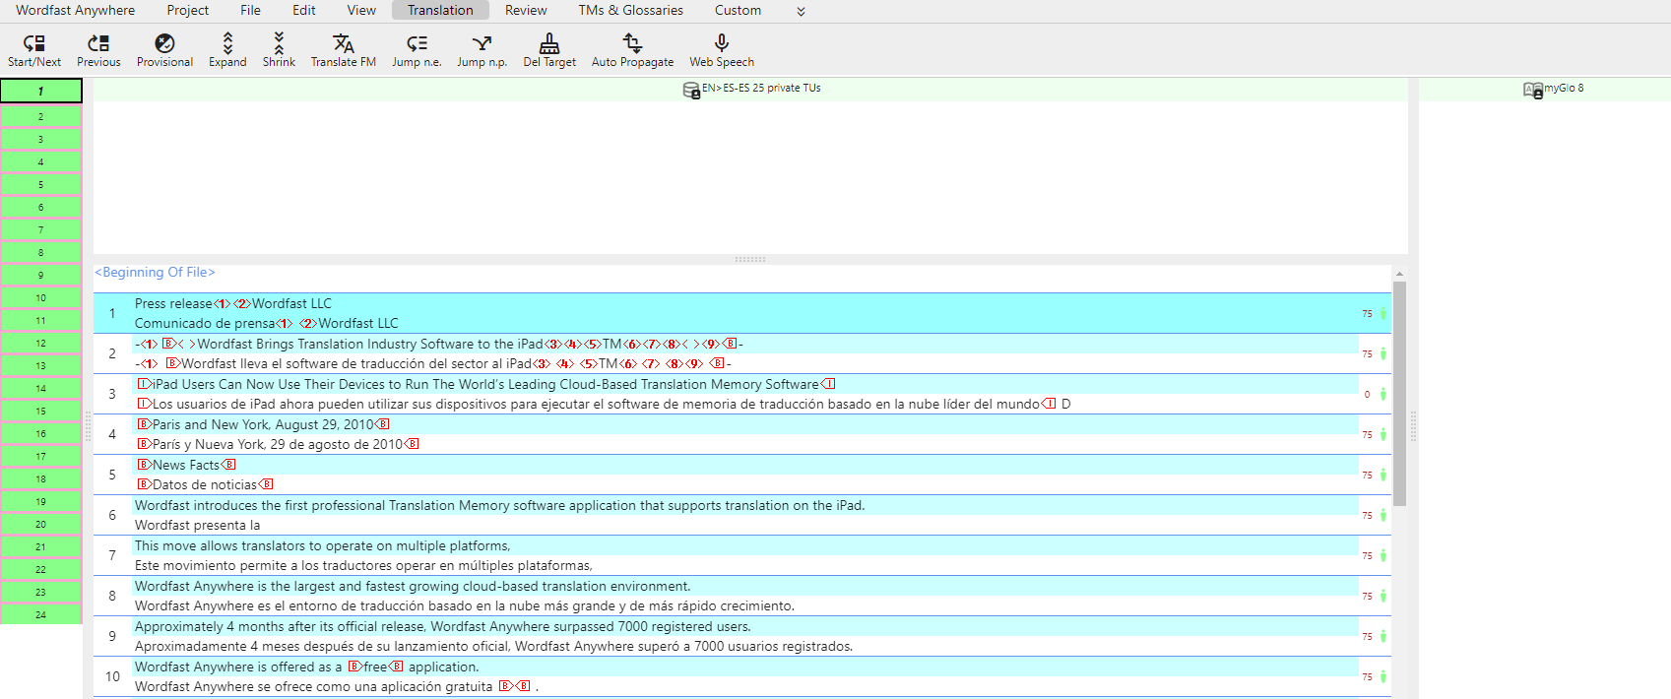Click the green status icon on segment 7

(x=1383, y=555)
